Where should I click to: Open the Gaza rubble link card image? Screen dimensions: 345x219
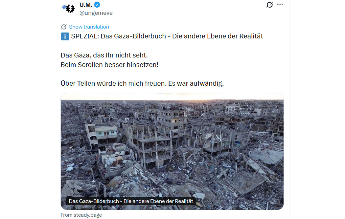[172, 151]
